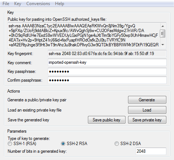Select SSH-1 (RSA) key type
Viewport: 174px width, 160px height.
pyautogui.click(x=10, y=144)
